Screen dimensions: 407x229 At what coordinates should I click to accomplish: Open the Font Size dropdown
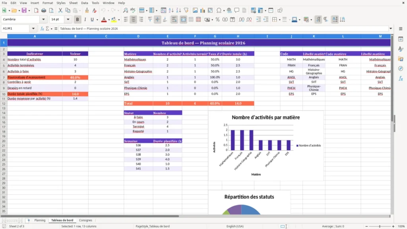coord(68,19)
